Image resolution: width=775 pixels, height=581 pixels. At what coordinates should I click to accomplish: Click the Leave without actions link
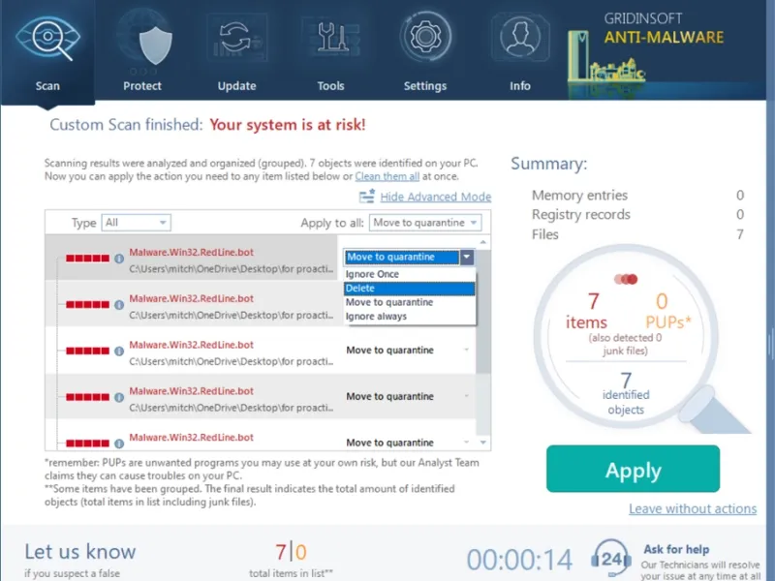point(693,509)
